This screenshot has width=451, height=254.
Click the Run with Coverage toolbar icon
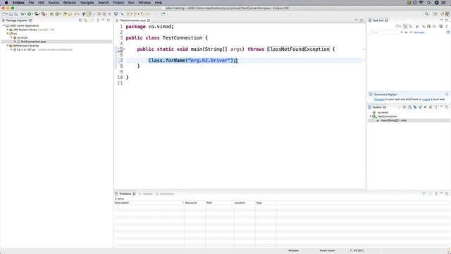[x=36, y=14]
